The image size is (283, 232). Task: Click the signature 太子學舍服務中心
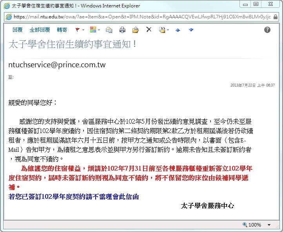[207, 205]
